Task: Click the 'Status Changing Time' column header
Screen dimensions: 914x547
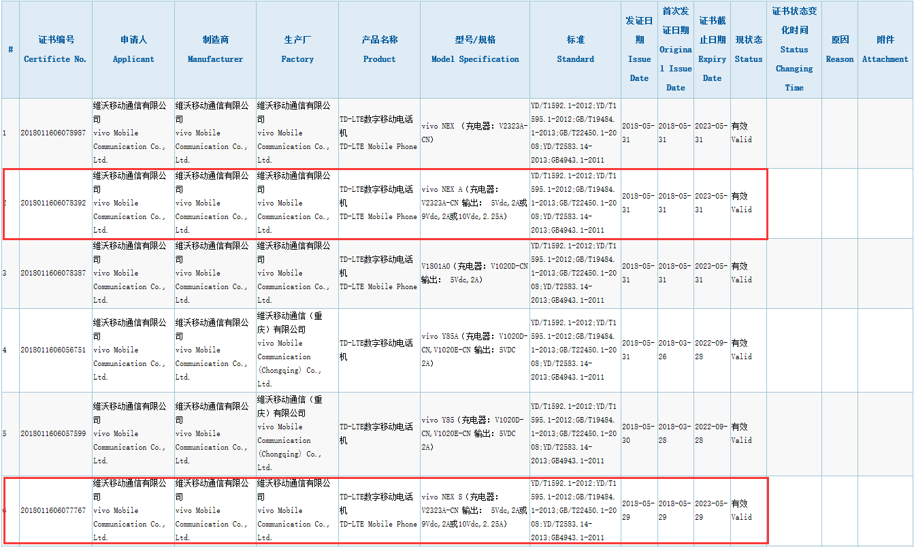Action: click(x=794, y=50)
